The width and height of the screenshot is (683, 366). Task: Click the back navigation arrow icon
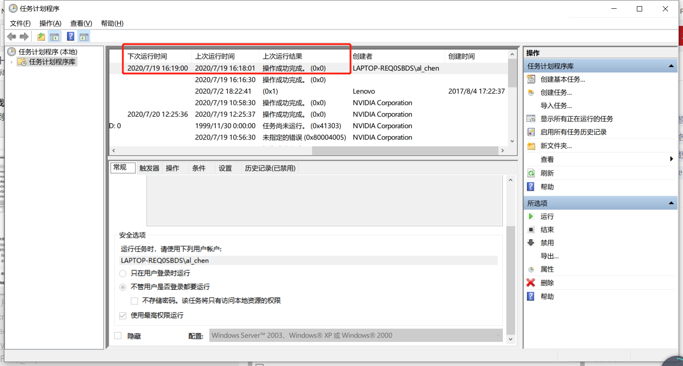[x=11, y=36]
